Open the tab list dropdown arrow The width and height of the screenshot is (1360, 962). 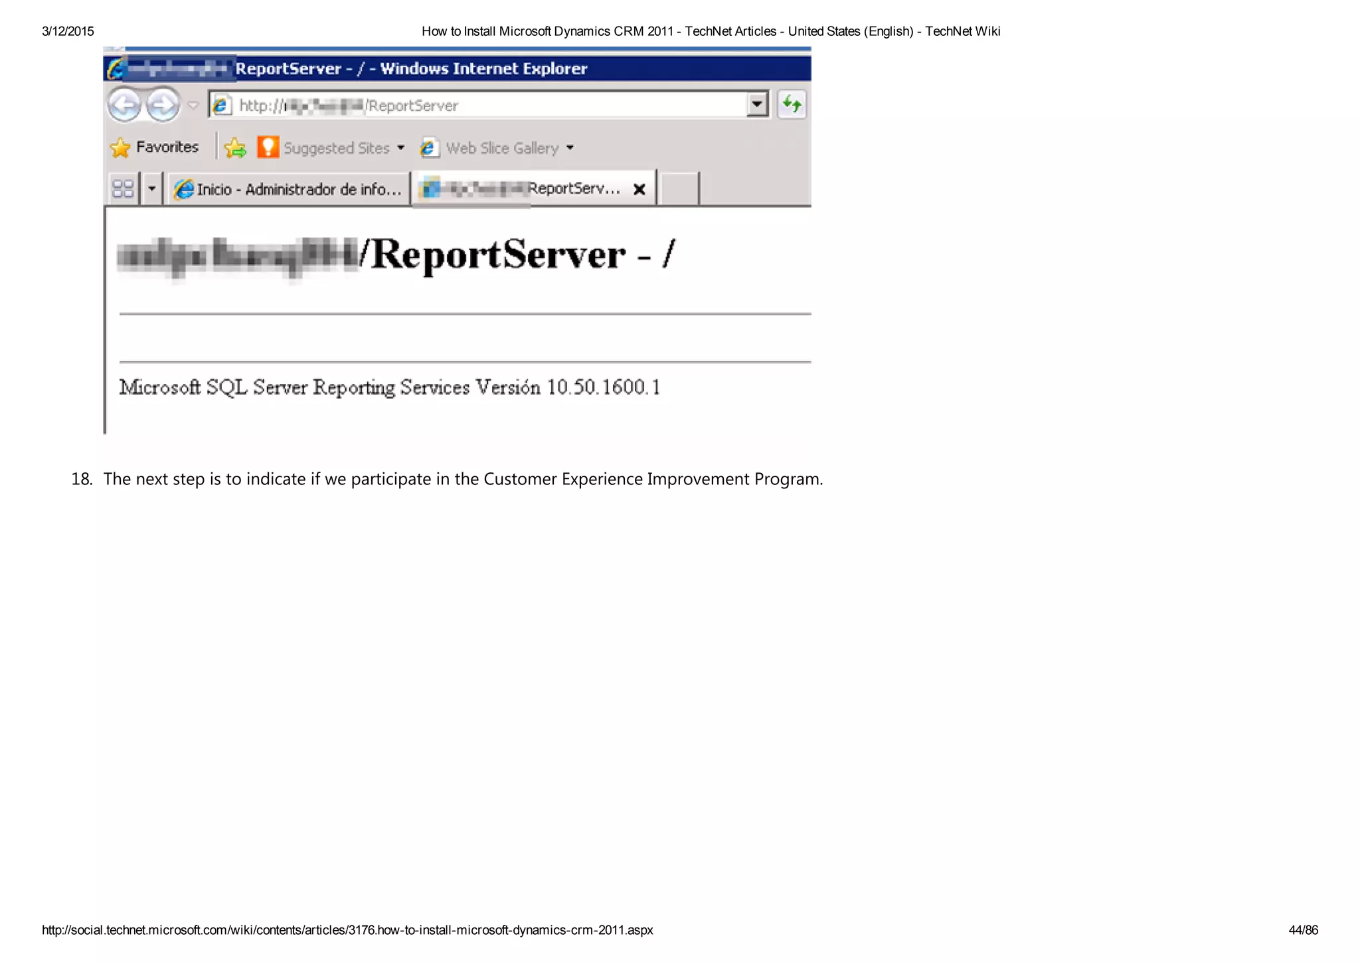click(151, 189)
